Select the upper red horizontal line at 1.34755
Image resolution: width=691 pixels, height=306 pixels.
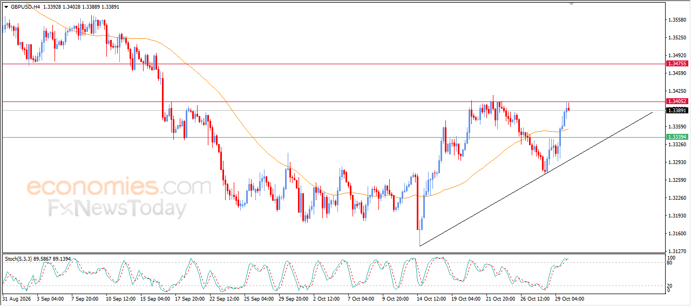pyautogui.click(x=333, y=64)
